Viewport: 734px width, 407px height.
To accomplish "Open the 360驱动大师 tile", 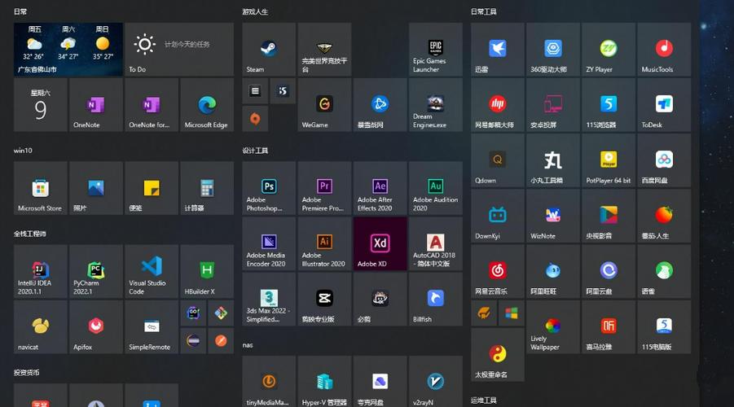I will [553, 50].
